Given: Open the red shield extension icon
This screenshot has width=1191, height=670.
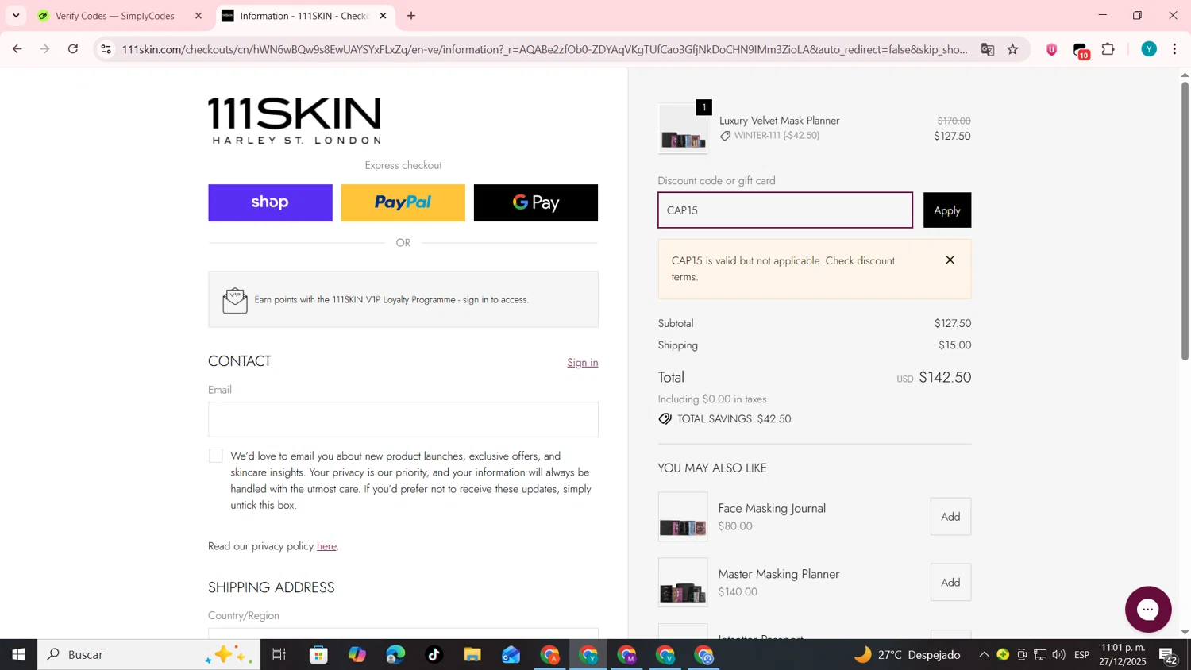Looking at the screenshot, I should click(1051, 49).
